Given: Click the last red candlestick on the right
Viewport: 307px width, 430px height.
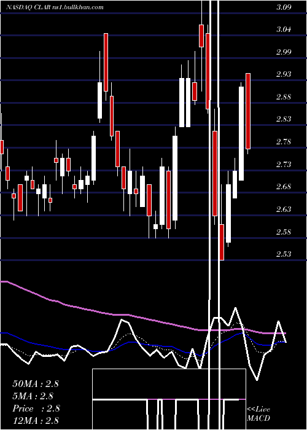Looking at the screenshot, I should point(248,111).
